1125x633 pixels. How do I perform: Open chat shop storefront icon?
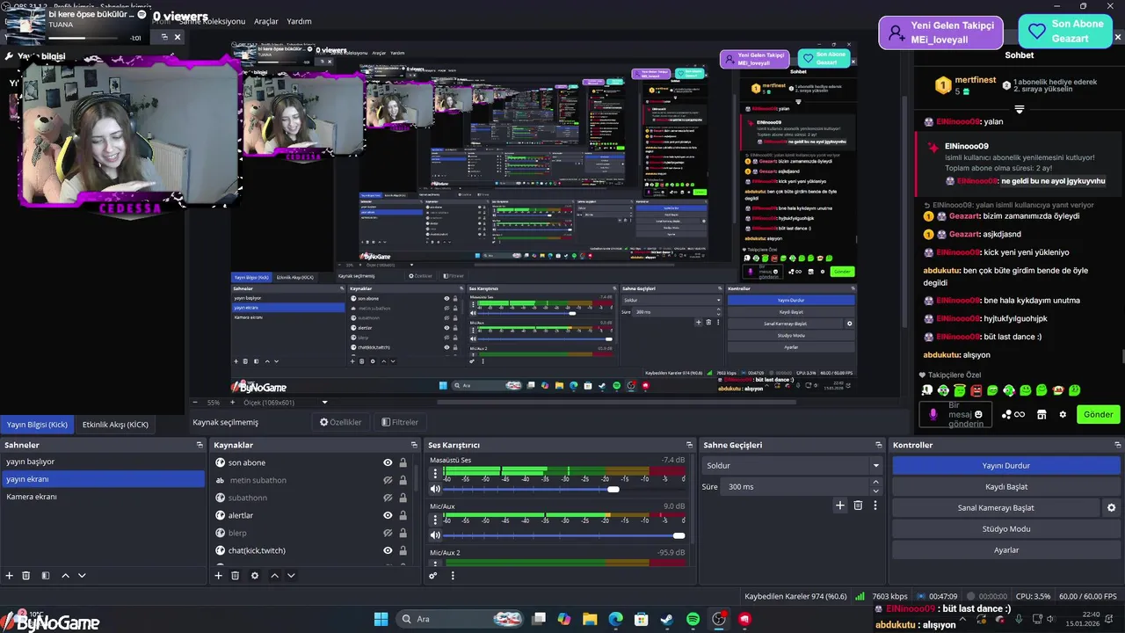tap(1042, 414)
